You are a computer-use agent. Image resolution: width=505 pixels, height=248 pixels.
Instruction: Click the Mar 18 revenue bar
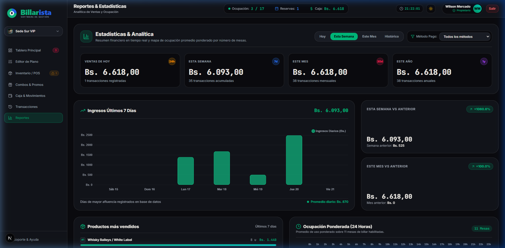click(x=222, y=168)
